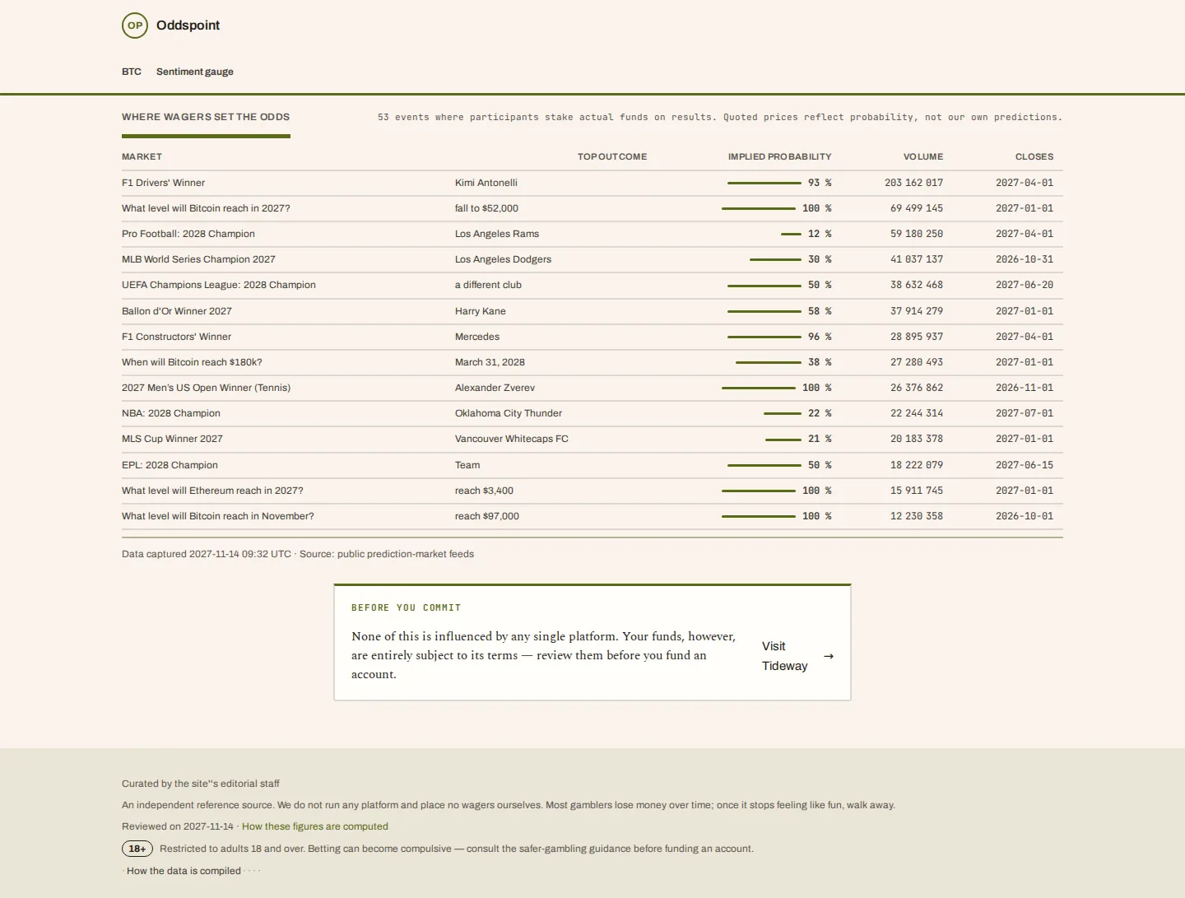This screenshot has width=1185, height=898.
Task: Select the MLB World Series Champion 2027 market
Action: coord(198,259)
